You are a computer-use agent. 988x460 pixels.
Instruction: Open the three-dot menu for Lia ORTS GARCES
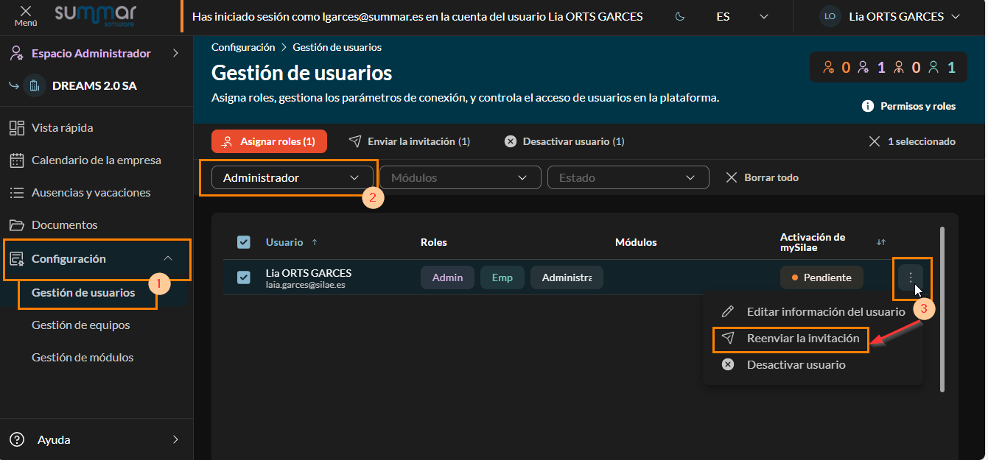tap(911, 277)
